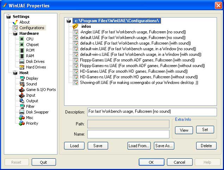Click the Disk Drives floppy icon

tap(22, 61)
